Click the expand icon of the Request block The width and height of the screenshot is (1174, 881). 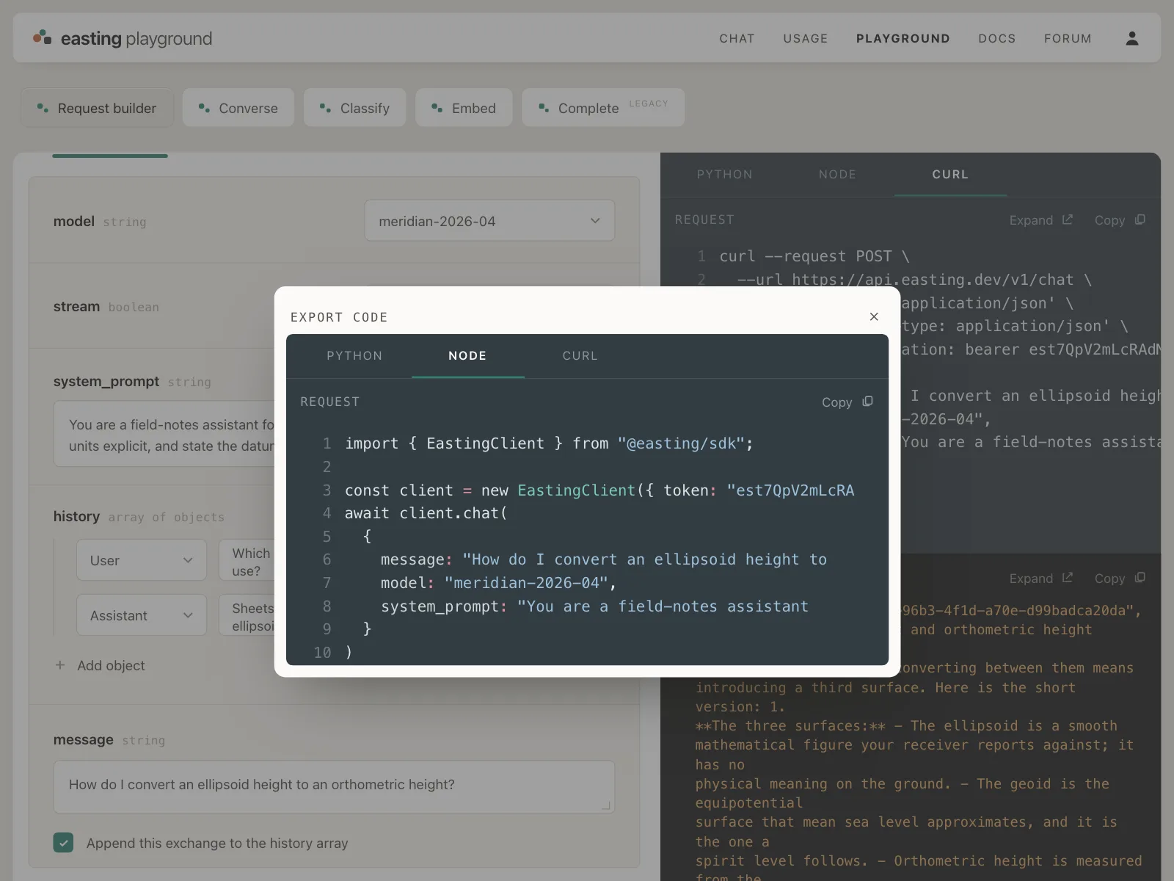pyautogui.click(x=1068, y=220)
